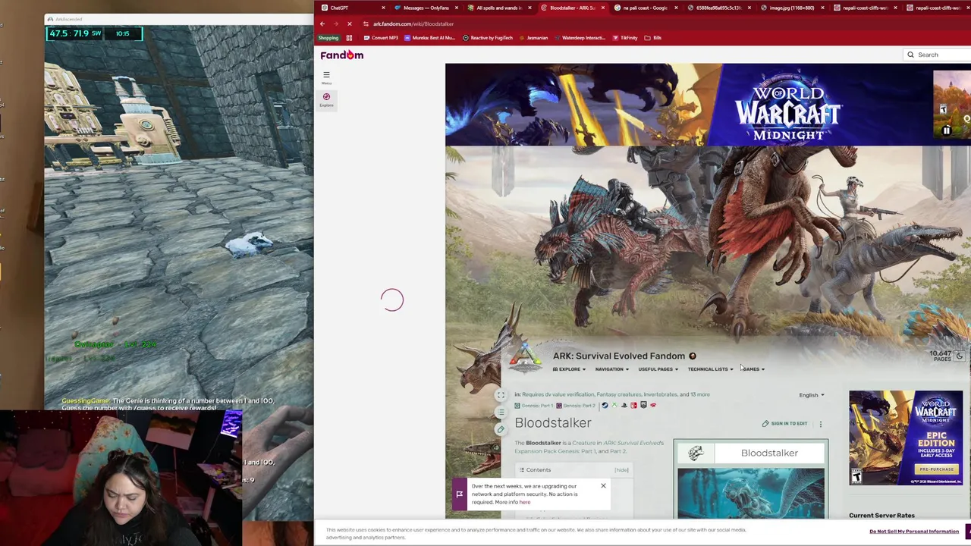Click Sign In To Edit
The width and height of the screenshot is (971, 546).
click(x=784, y=424)
